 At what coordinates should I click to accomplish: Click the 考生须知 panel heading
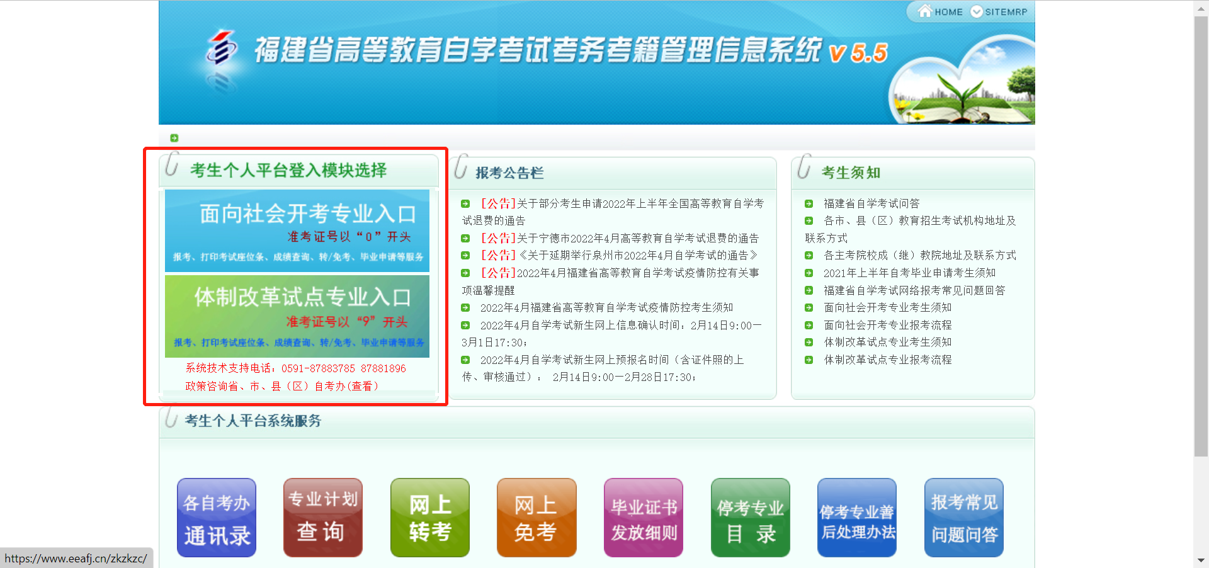click(851, 173)
